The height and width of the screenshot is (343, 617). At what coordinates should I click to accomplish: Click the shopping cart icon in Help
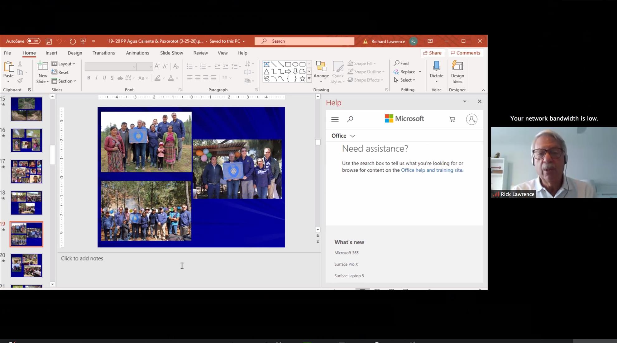click(x=452, y=119)
